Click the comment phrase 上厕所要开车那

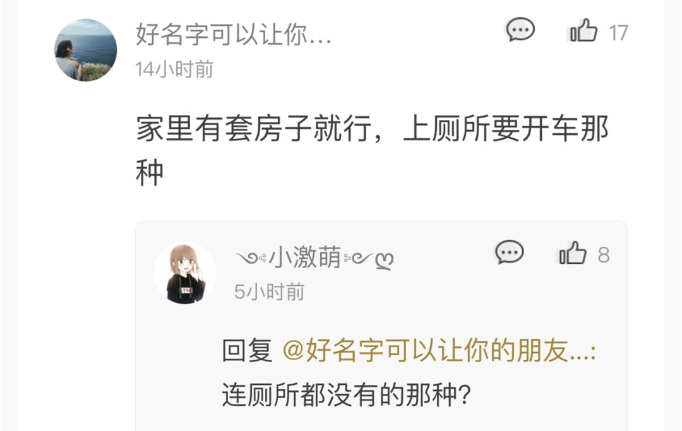506,129
